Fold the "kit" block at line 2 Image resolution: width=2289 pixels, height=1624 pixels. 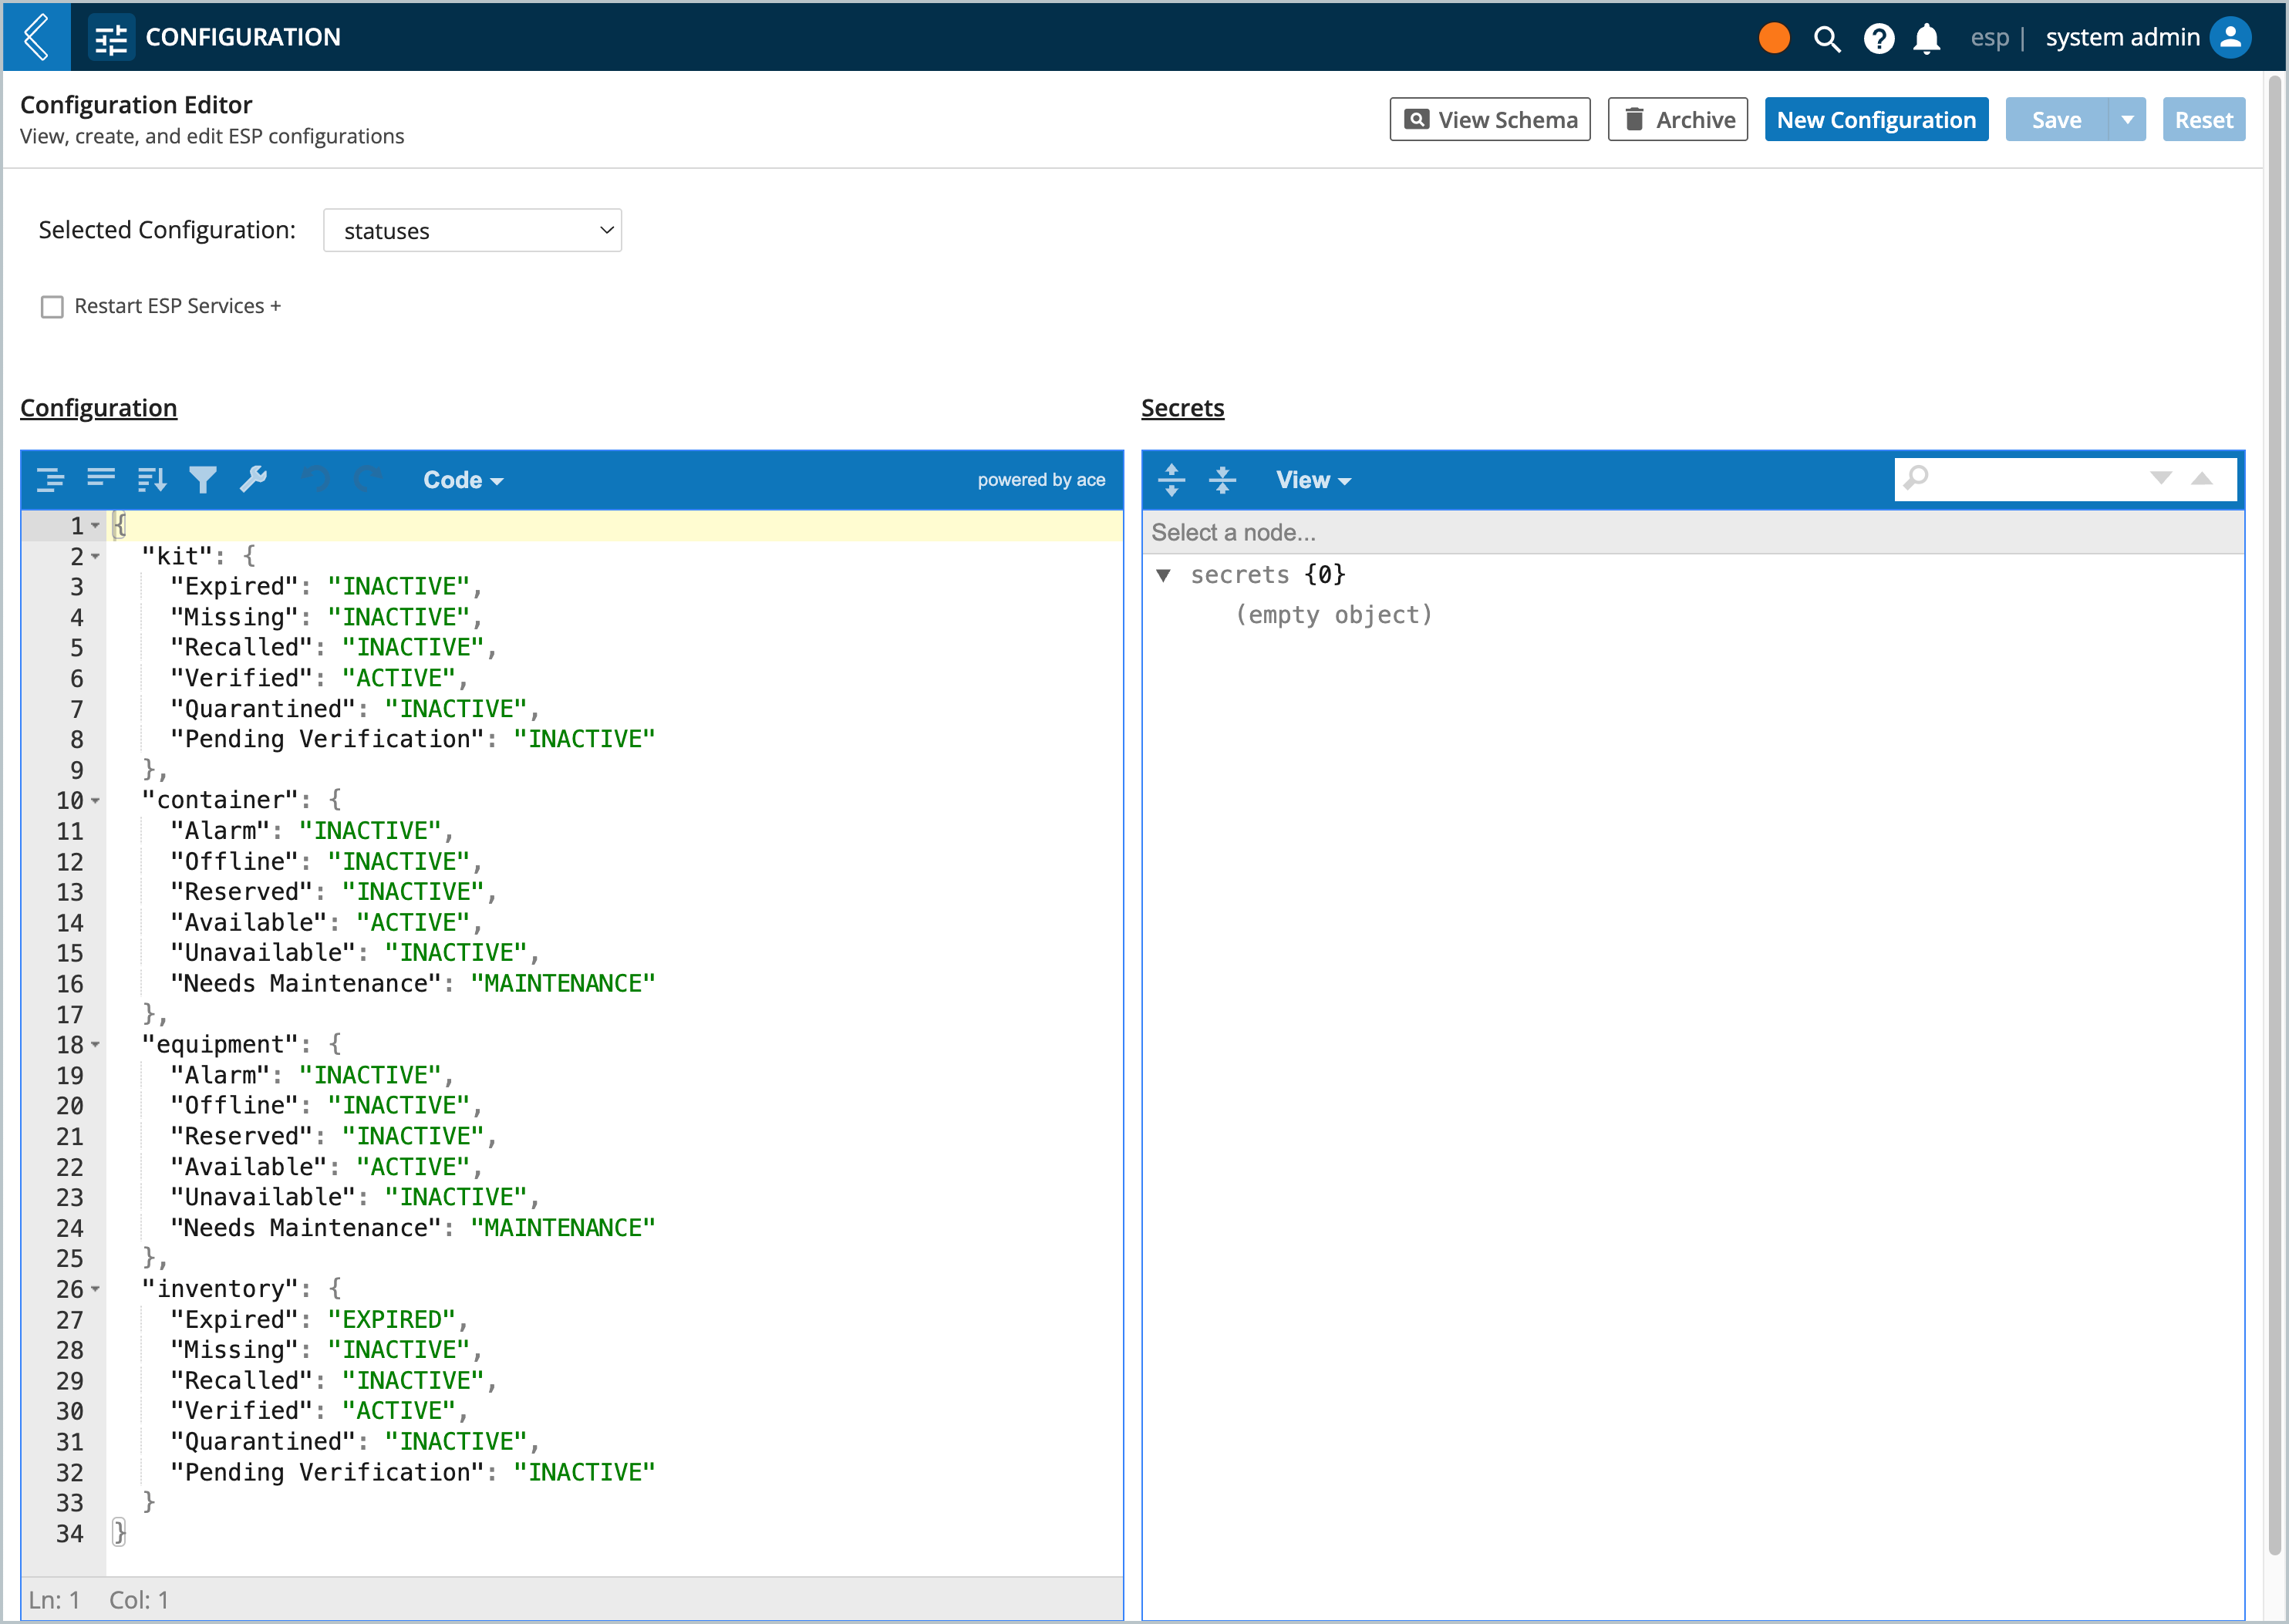coord(96,556)
